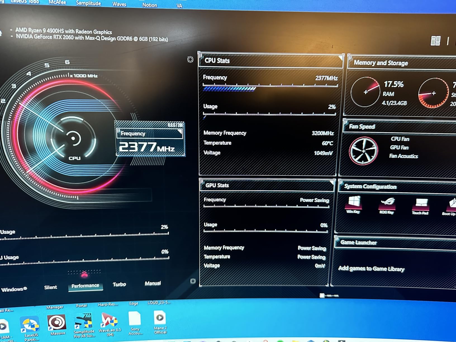Screen dimensions: 456x342
Task: Open WaveLab 8.5 desktop shortcut
Action: 110,324
